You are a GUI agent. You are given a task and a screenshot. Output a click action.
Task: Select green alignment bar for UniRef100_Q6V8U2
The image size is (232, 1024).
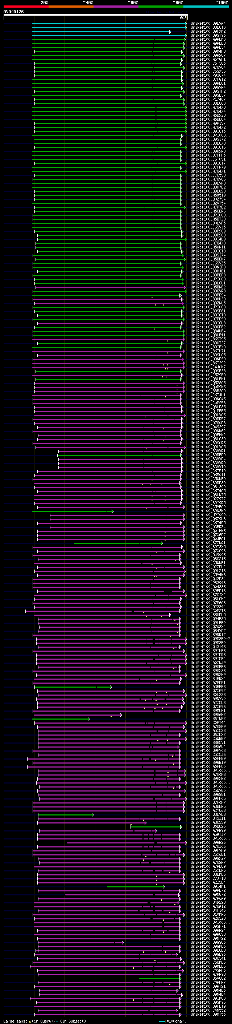(161, 979)
